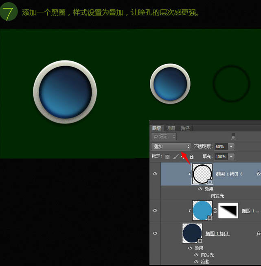Click the mask link chain icon
This screenshot has width=261, height=266.
click(215, 211)
